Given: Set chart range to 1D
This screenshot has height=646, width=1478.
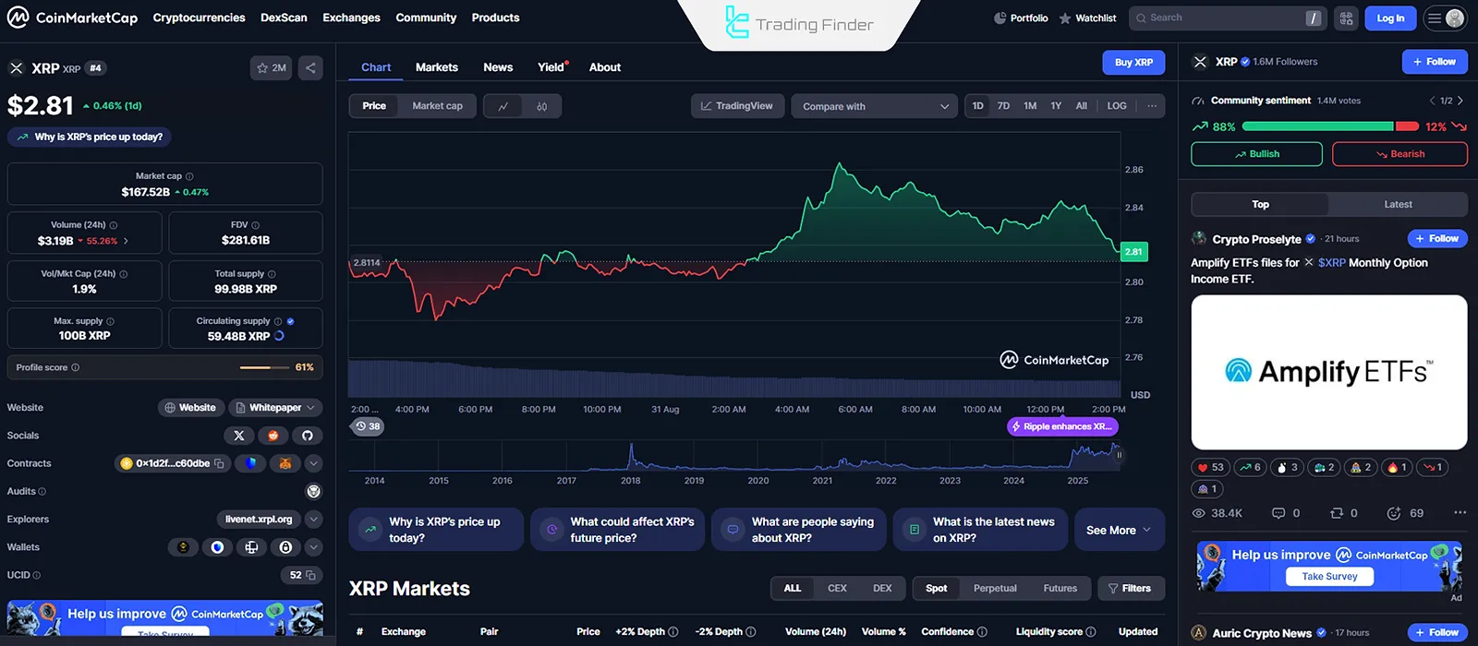Looking at the screenshot, I should (978, 106).
